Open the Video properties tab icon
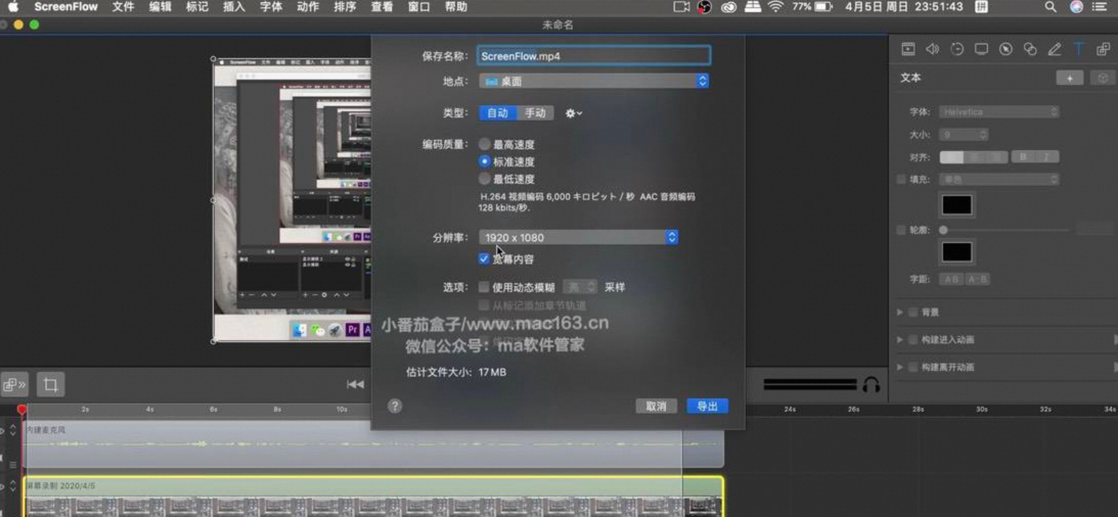1118x517 pixels. pos(908,49)
